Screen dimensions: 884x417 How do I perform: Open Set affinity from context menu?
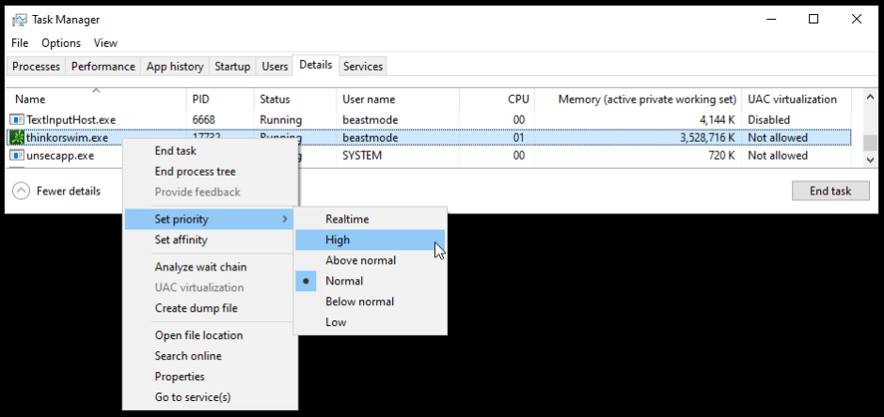pyautogui.click(x=209, y=239)
